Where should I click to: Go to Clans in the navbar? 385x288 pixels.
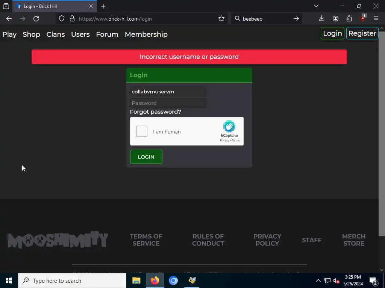click(56, 34)
